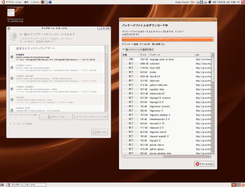Click the show desktop icon in bottom panel
The height and width of the screenshot is (187, 245).
point(2,185)
